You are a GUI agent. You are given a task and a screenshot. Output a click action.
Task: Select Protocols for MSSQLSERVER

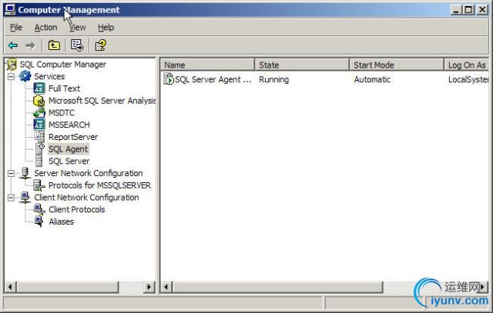(x=99, y=185)
